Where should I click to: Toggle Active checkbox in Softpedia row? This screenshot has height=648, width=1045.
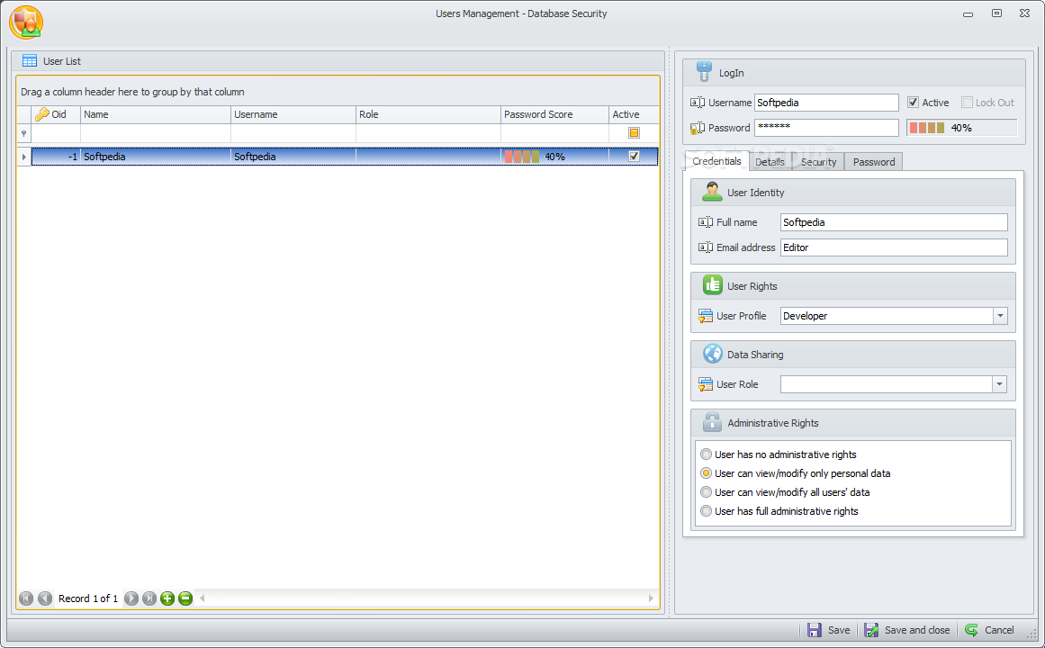click(634, 156)
